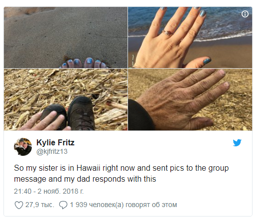Click the @kjfritz13 handle
This screenshot has height=222, width=262.
pyautogui.click(x=52, y=151)
